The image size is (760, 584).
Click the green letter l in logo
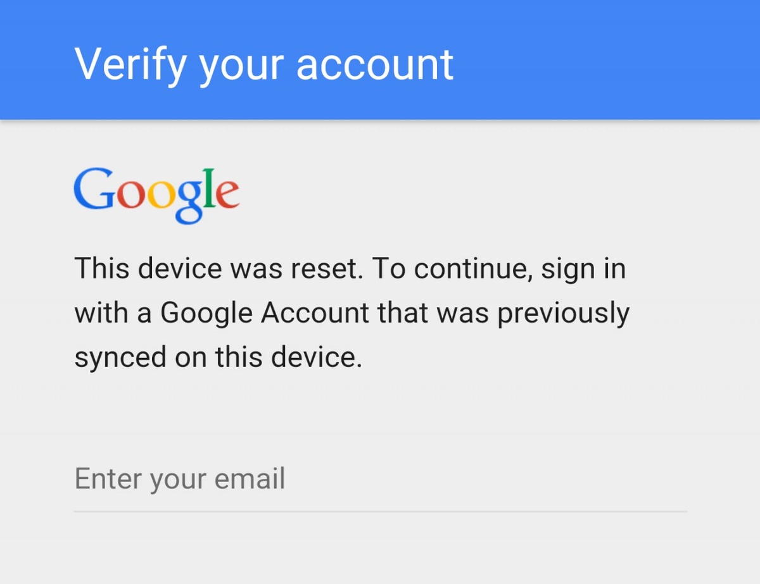tap(207, 189)
